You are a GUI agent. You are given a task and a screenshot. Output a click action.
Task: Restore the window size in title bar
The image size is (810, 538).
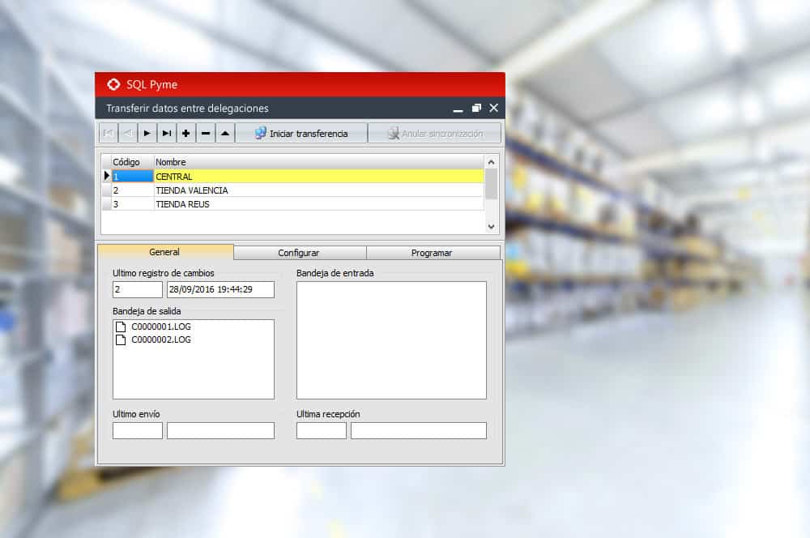(x=476, y=108)
